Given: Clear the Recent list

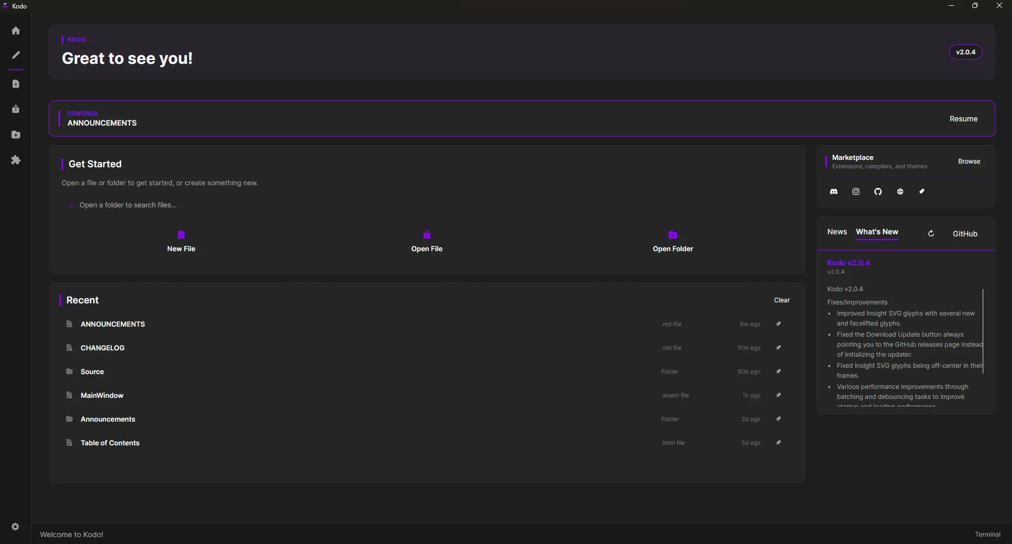Looking at the screenshot, I should point(782,300).
